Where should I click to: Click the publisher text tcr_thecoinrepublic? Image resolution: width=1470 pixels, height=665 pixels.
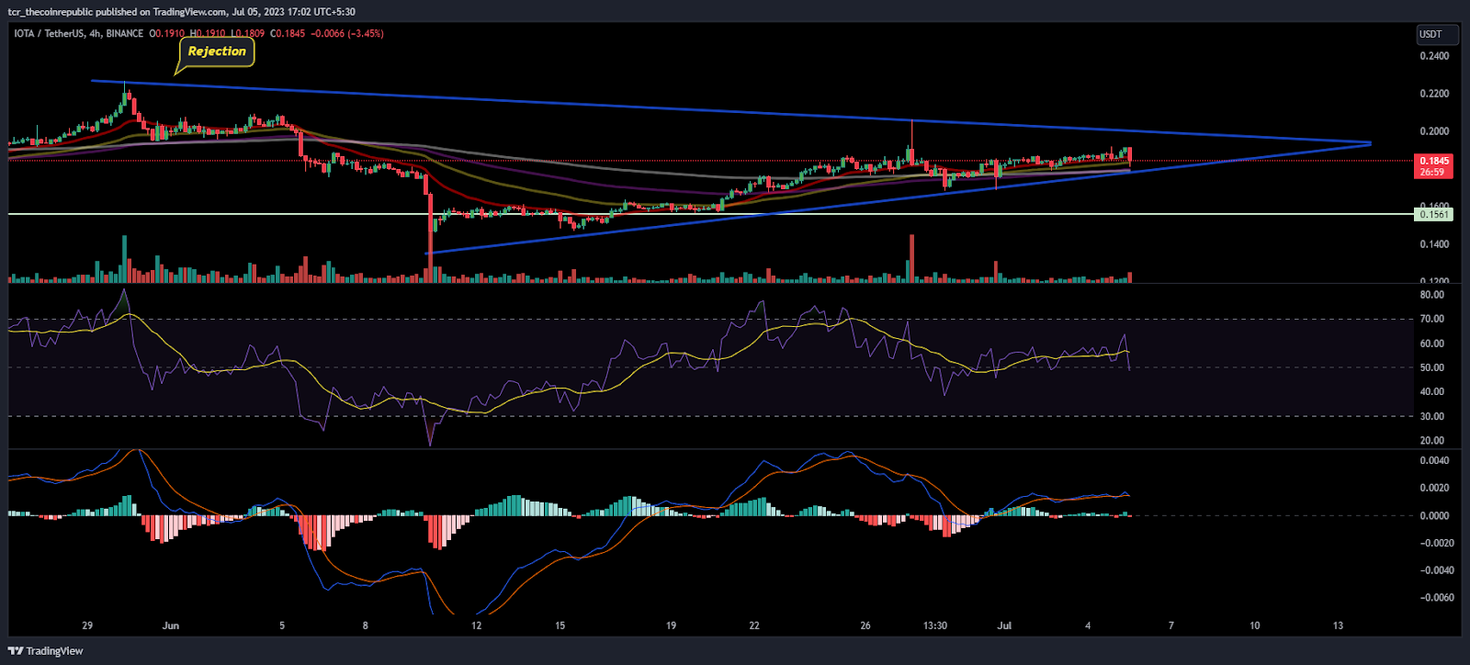51,12
